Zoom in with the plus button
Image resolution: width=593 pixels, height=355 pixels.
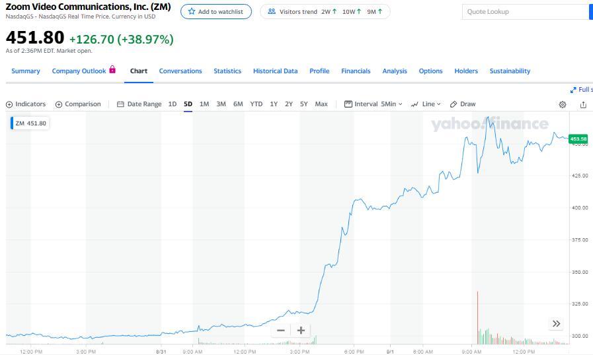pyautogui.click(x=301, y=330)
